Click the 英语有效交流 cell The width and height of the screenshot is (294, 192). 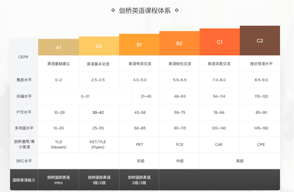click(x=140, y=64)
